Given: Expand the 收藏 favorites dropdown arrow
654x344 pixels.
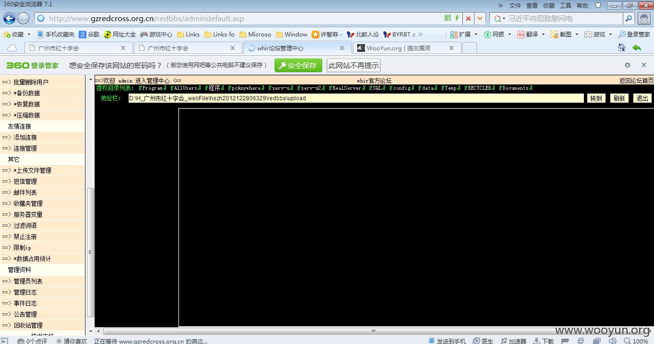Looking at the screenshot, I should pyautogui.click(x=29, y=35).
